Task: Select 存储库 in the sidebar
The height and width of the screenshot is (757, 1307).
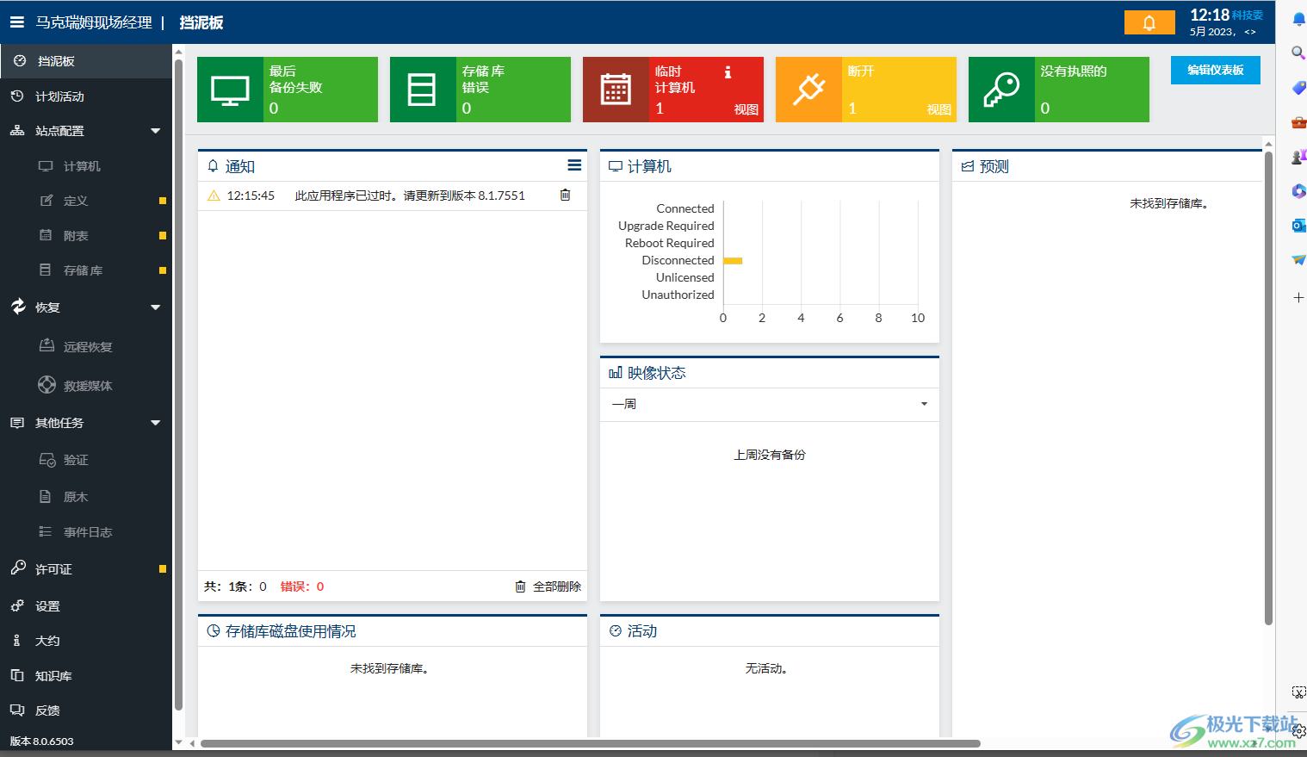Action: coord(83,270)
